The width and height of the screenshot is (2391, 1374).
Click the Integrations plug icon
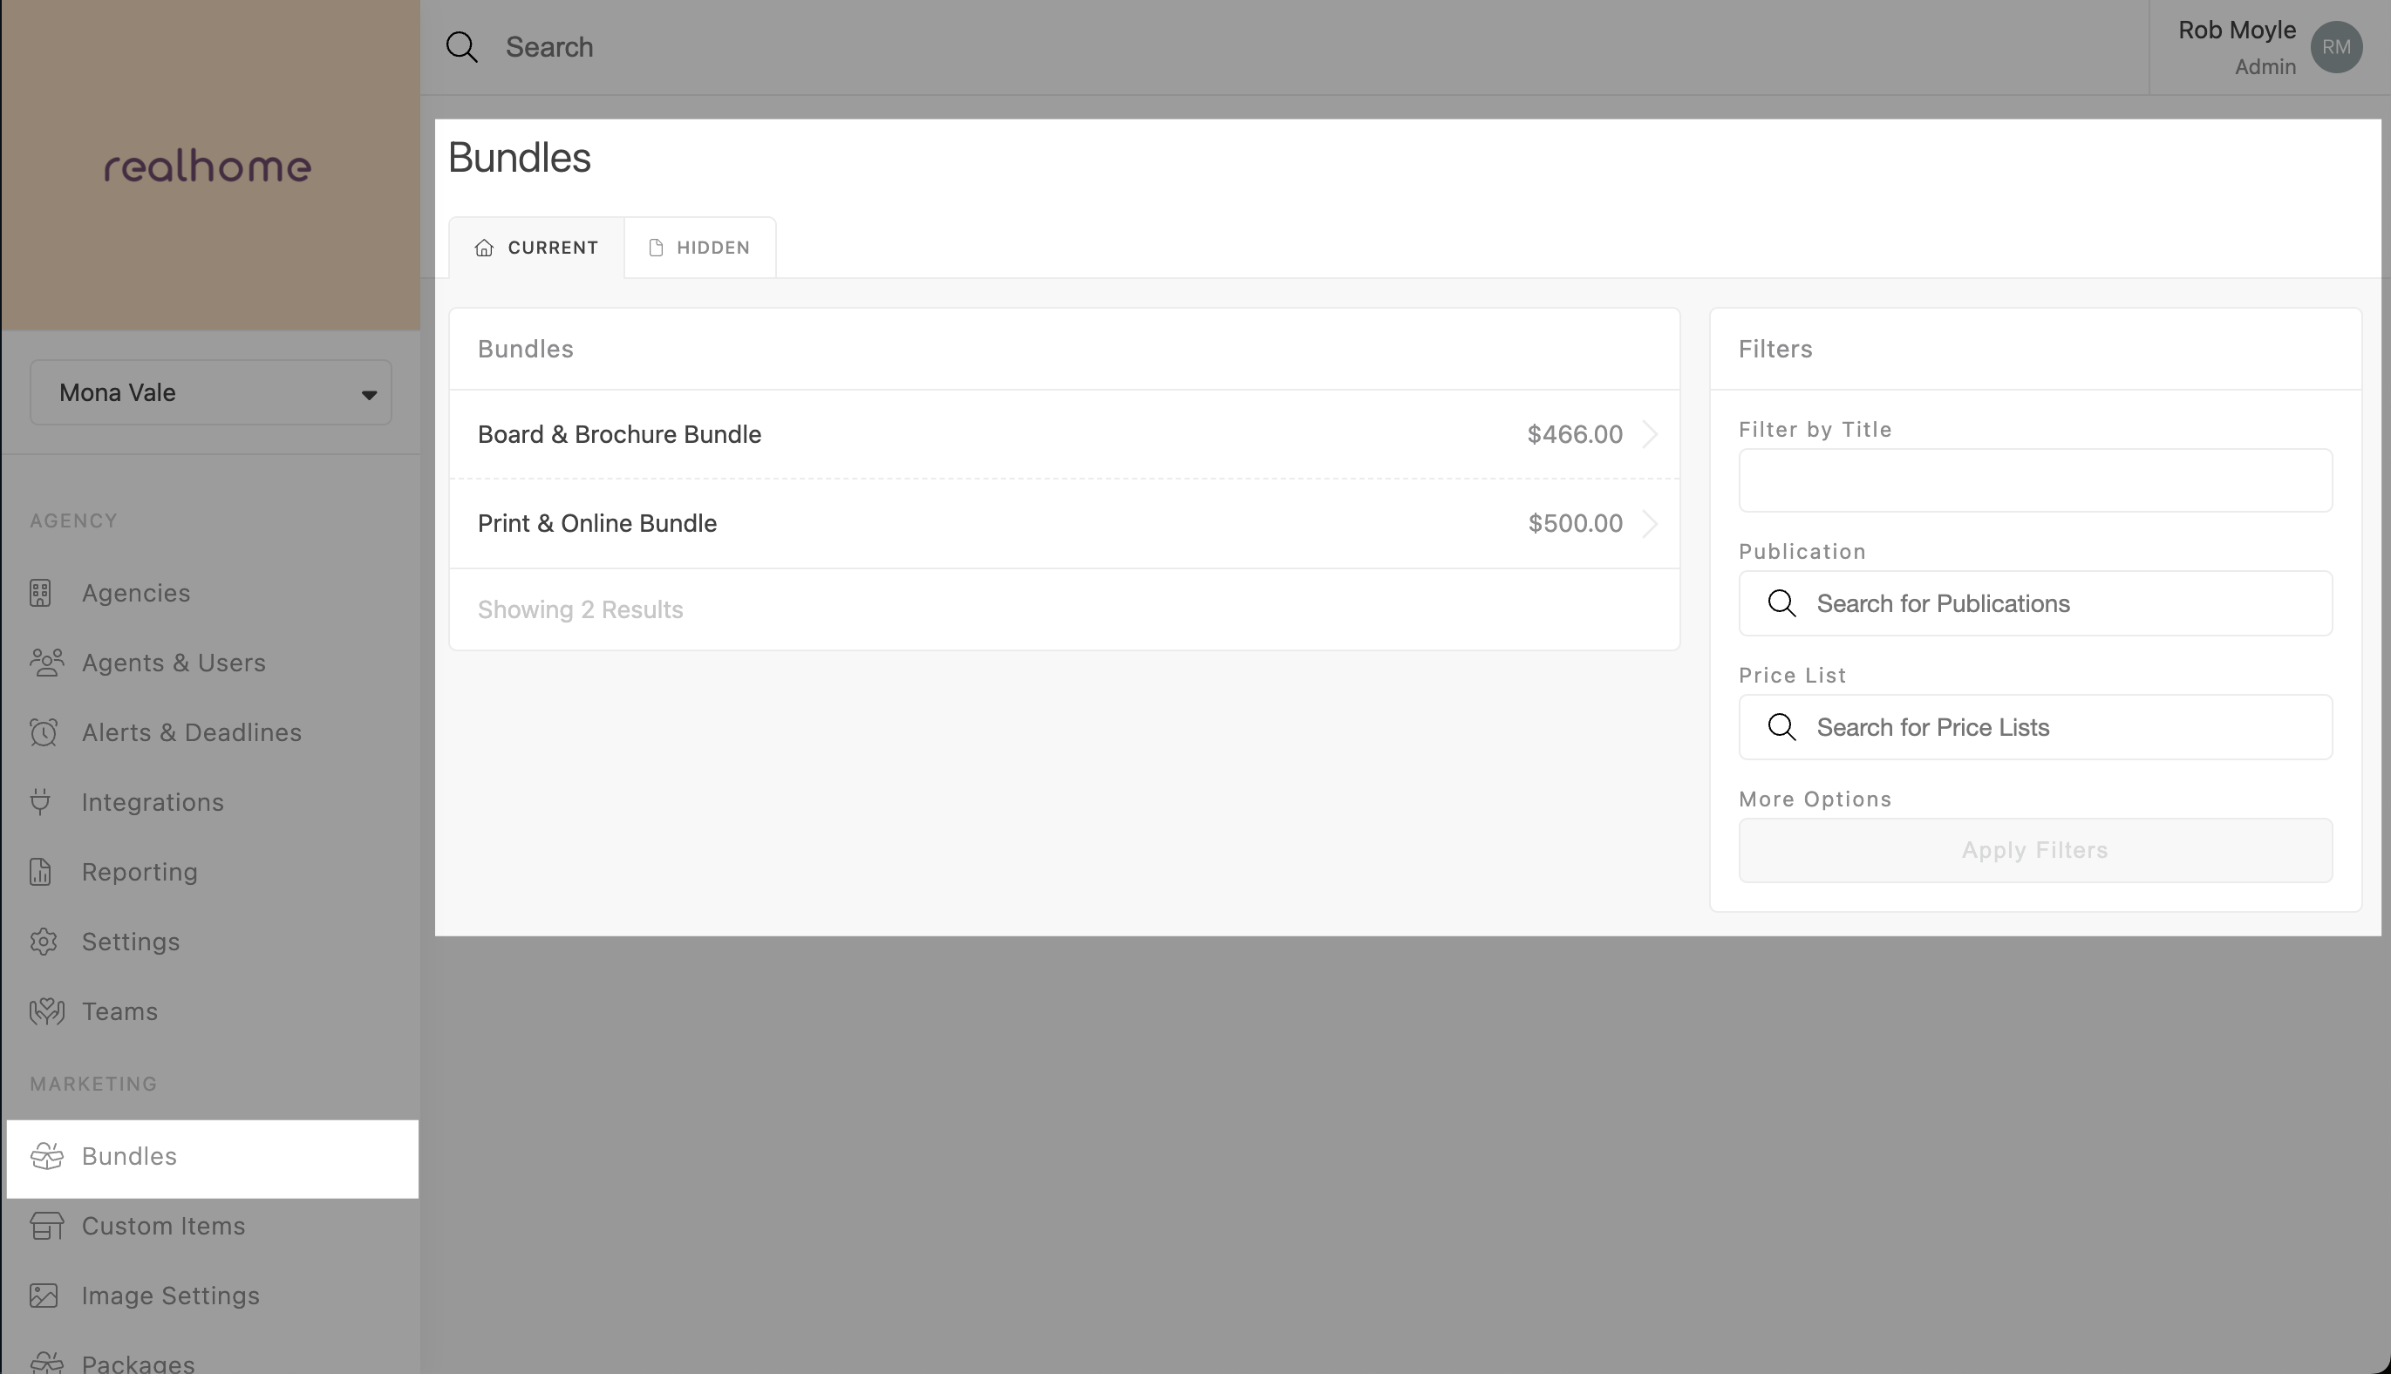pos(41,801)
